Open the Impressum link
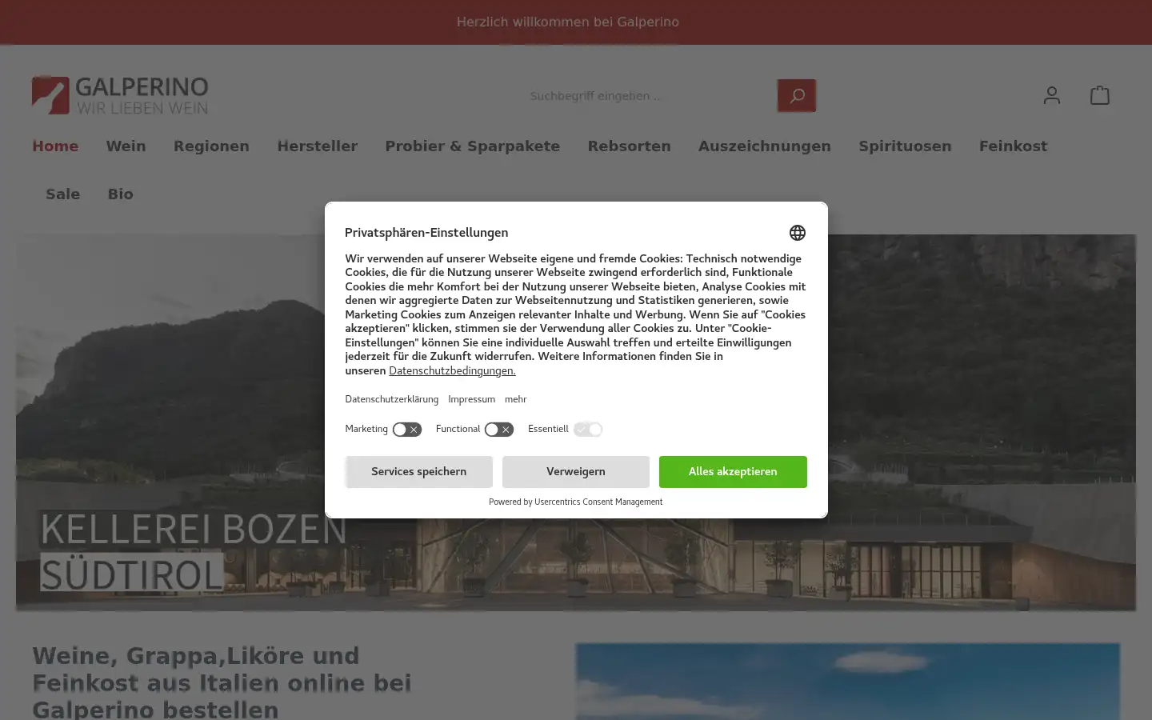Screen dimensions: 1152x720 [471, 399]
